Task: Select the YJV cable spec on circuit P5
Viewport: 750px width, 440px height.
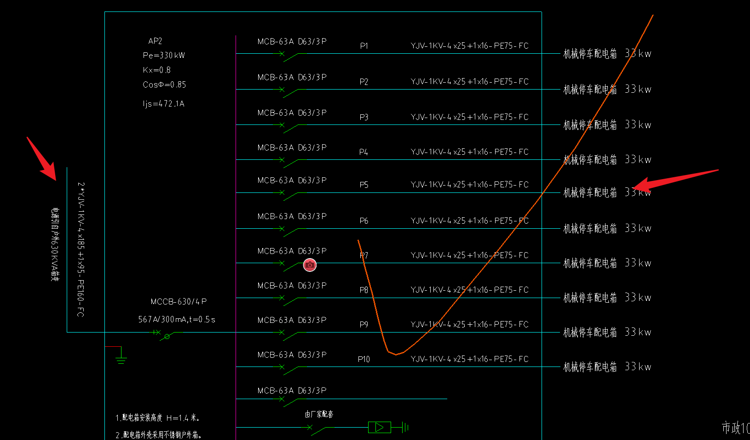Action: (x=470, y=185)
